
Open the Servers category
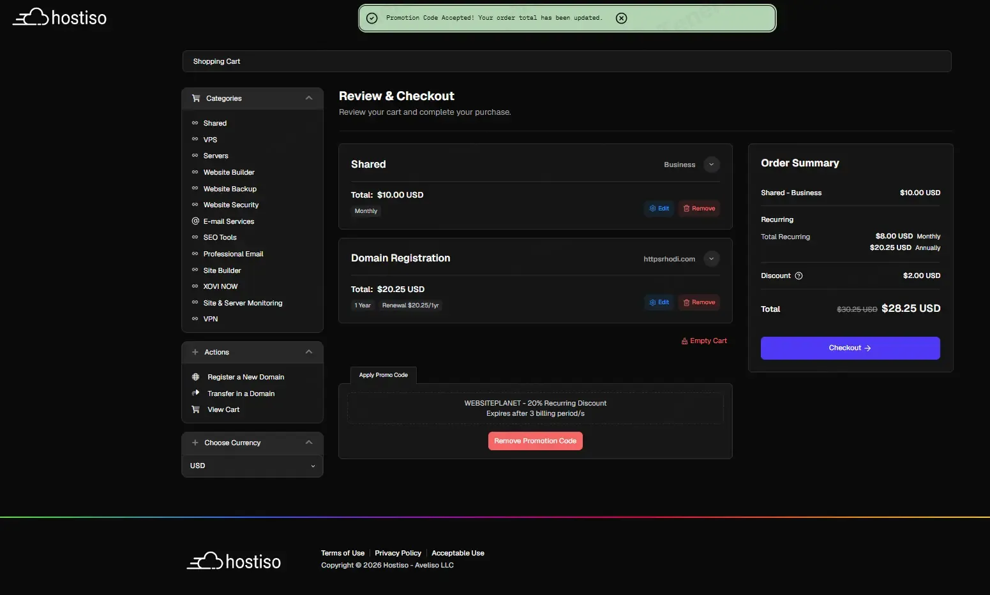pyautogui.click(x=216, y=156)
